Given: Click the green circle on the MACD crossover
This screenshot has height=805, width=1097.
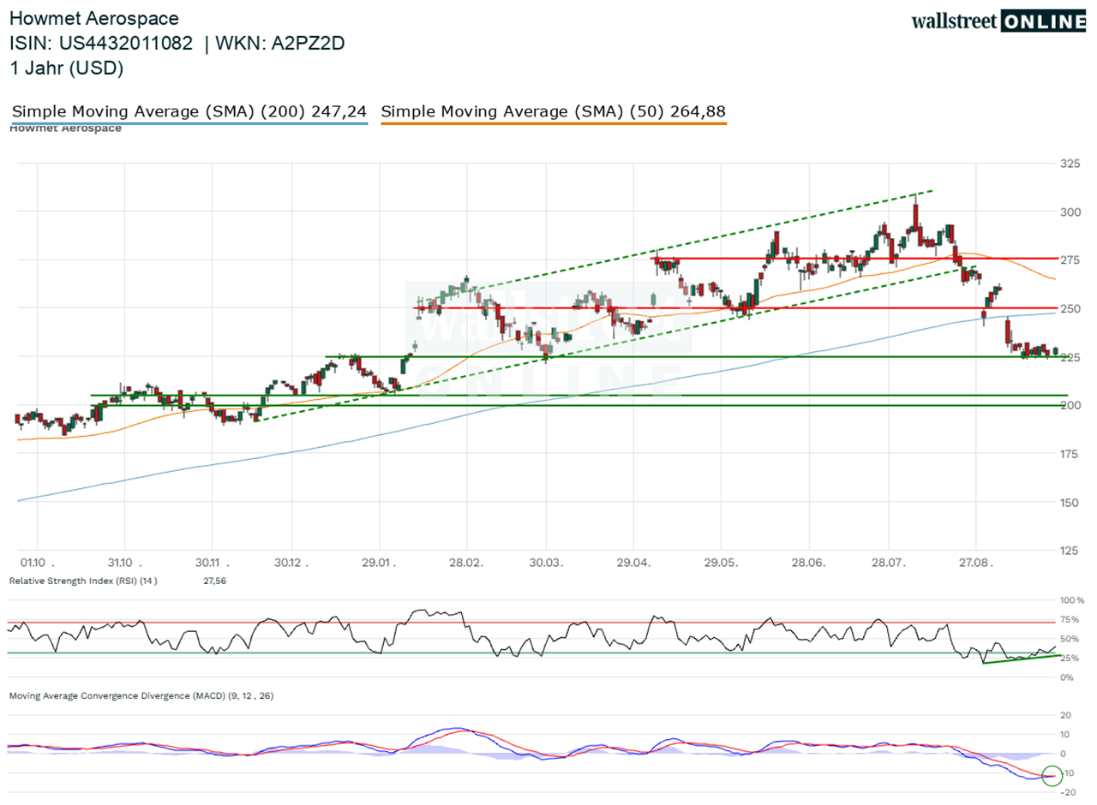Looking at the screenshot, I should point(1052,776).
